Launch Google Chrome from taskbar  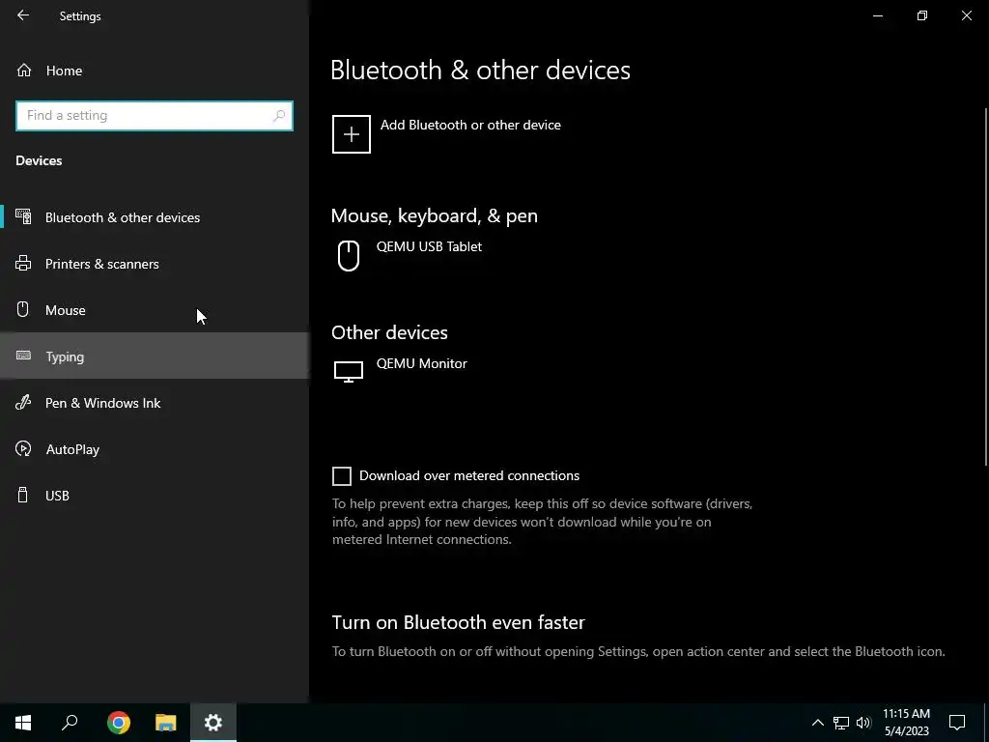point(119,723)
